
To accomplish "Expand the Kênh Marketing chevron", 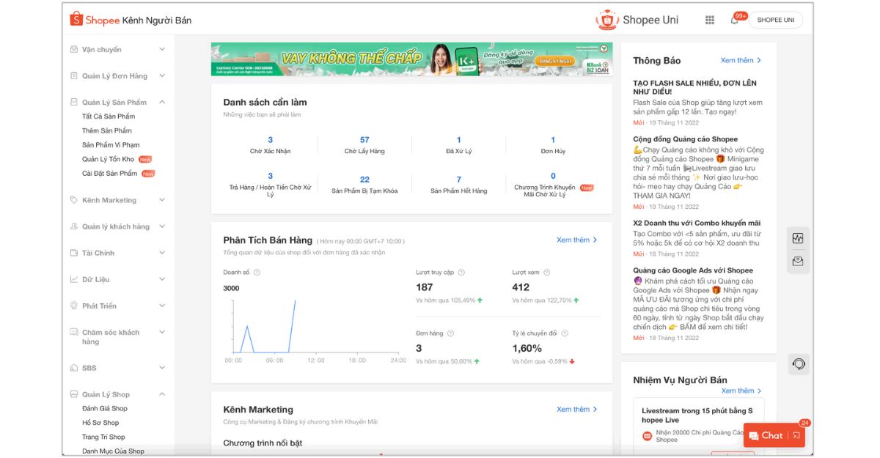I will point(162,200).
